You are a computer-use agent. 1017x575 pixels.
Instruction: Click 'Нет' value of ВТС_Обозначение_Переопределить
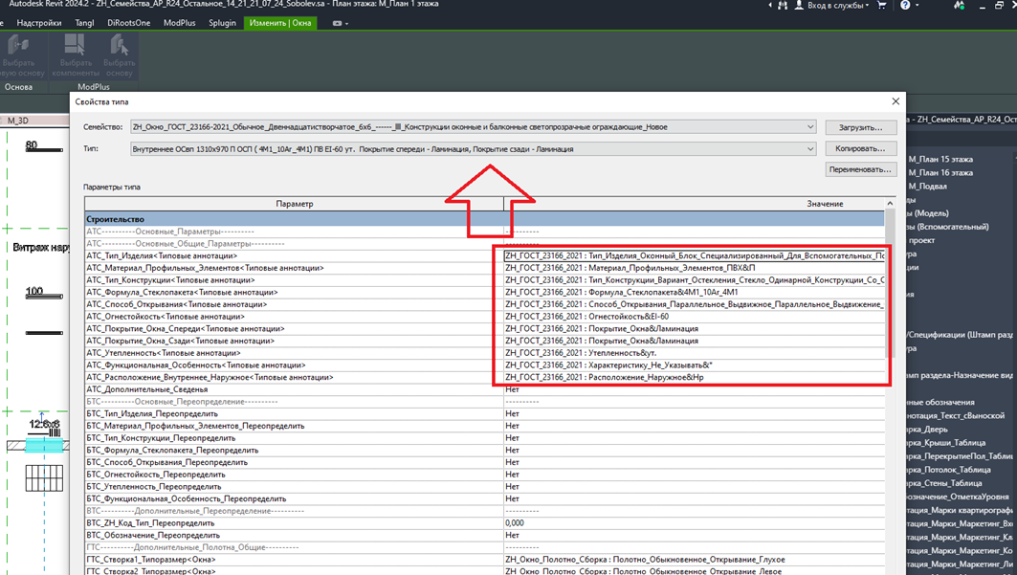(694, 536)
